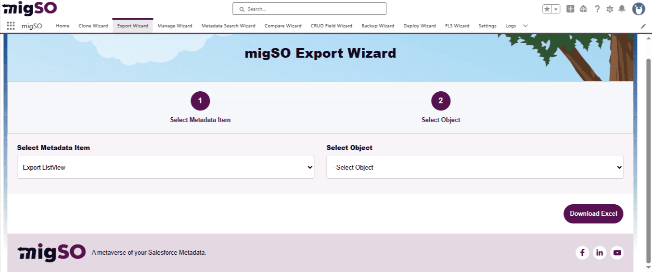Open the help question mark icon
This screenshot has height=272, width=652.
tap(597, 9)
